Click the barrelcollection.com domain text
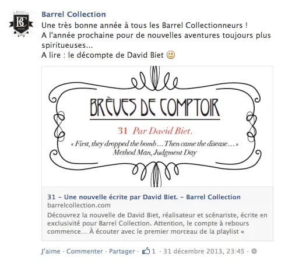The image size is (306, 264). pos(79,205)
